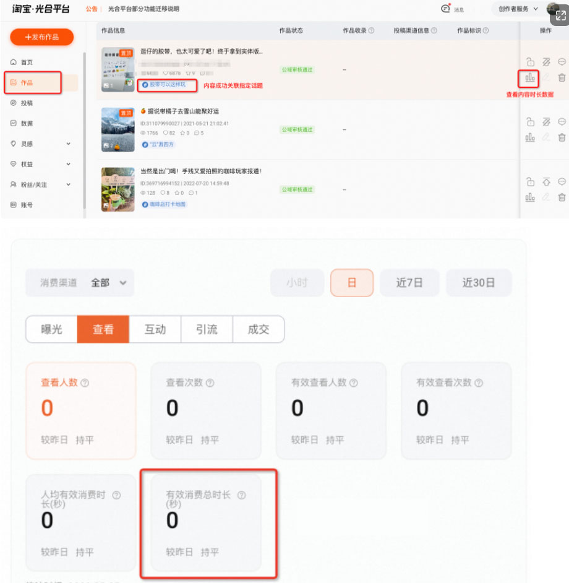This screenshot has width=569, height=583.
Task: Switch to the 成交 metrics tab
Action: tap(259, 329)
